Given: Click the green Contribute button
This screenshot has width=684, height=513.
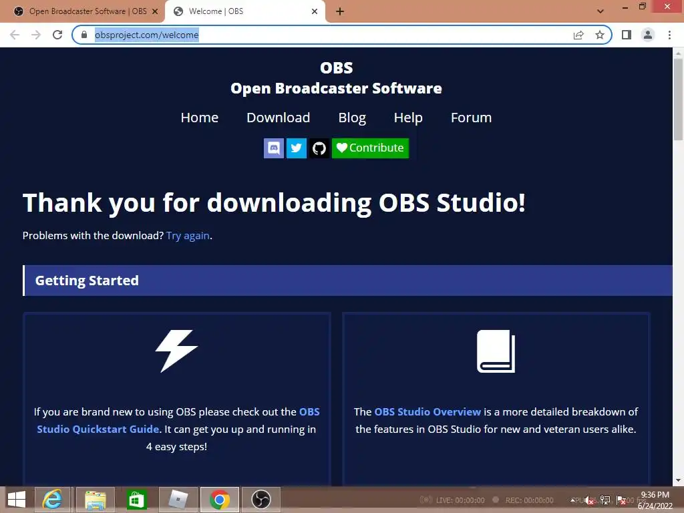Looking at the screenshot, I should (370, 148).
